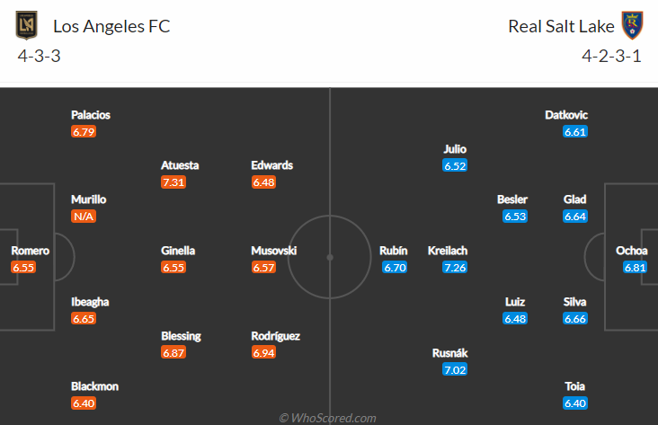Click Atuesta's 7.31 rating badge
Image resolution: width=658 pixels, height=425 pixels.
173,182
